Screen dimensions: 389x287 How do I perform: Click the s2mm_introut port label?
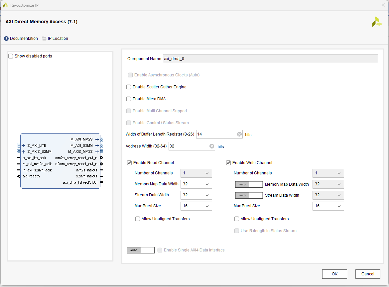pos(86,176)
